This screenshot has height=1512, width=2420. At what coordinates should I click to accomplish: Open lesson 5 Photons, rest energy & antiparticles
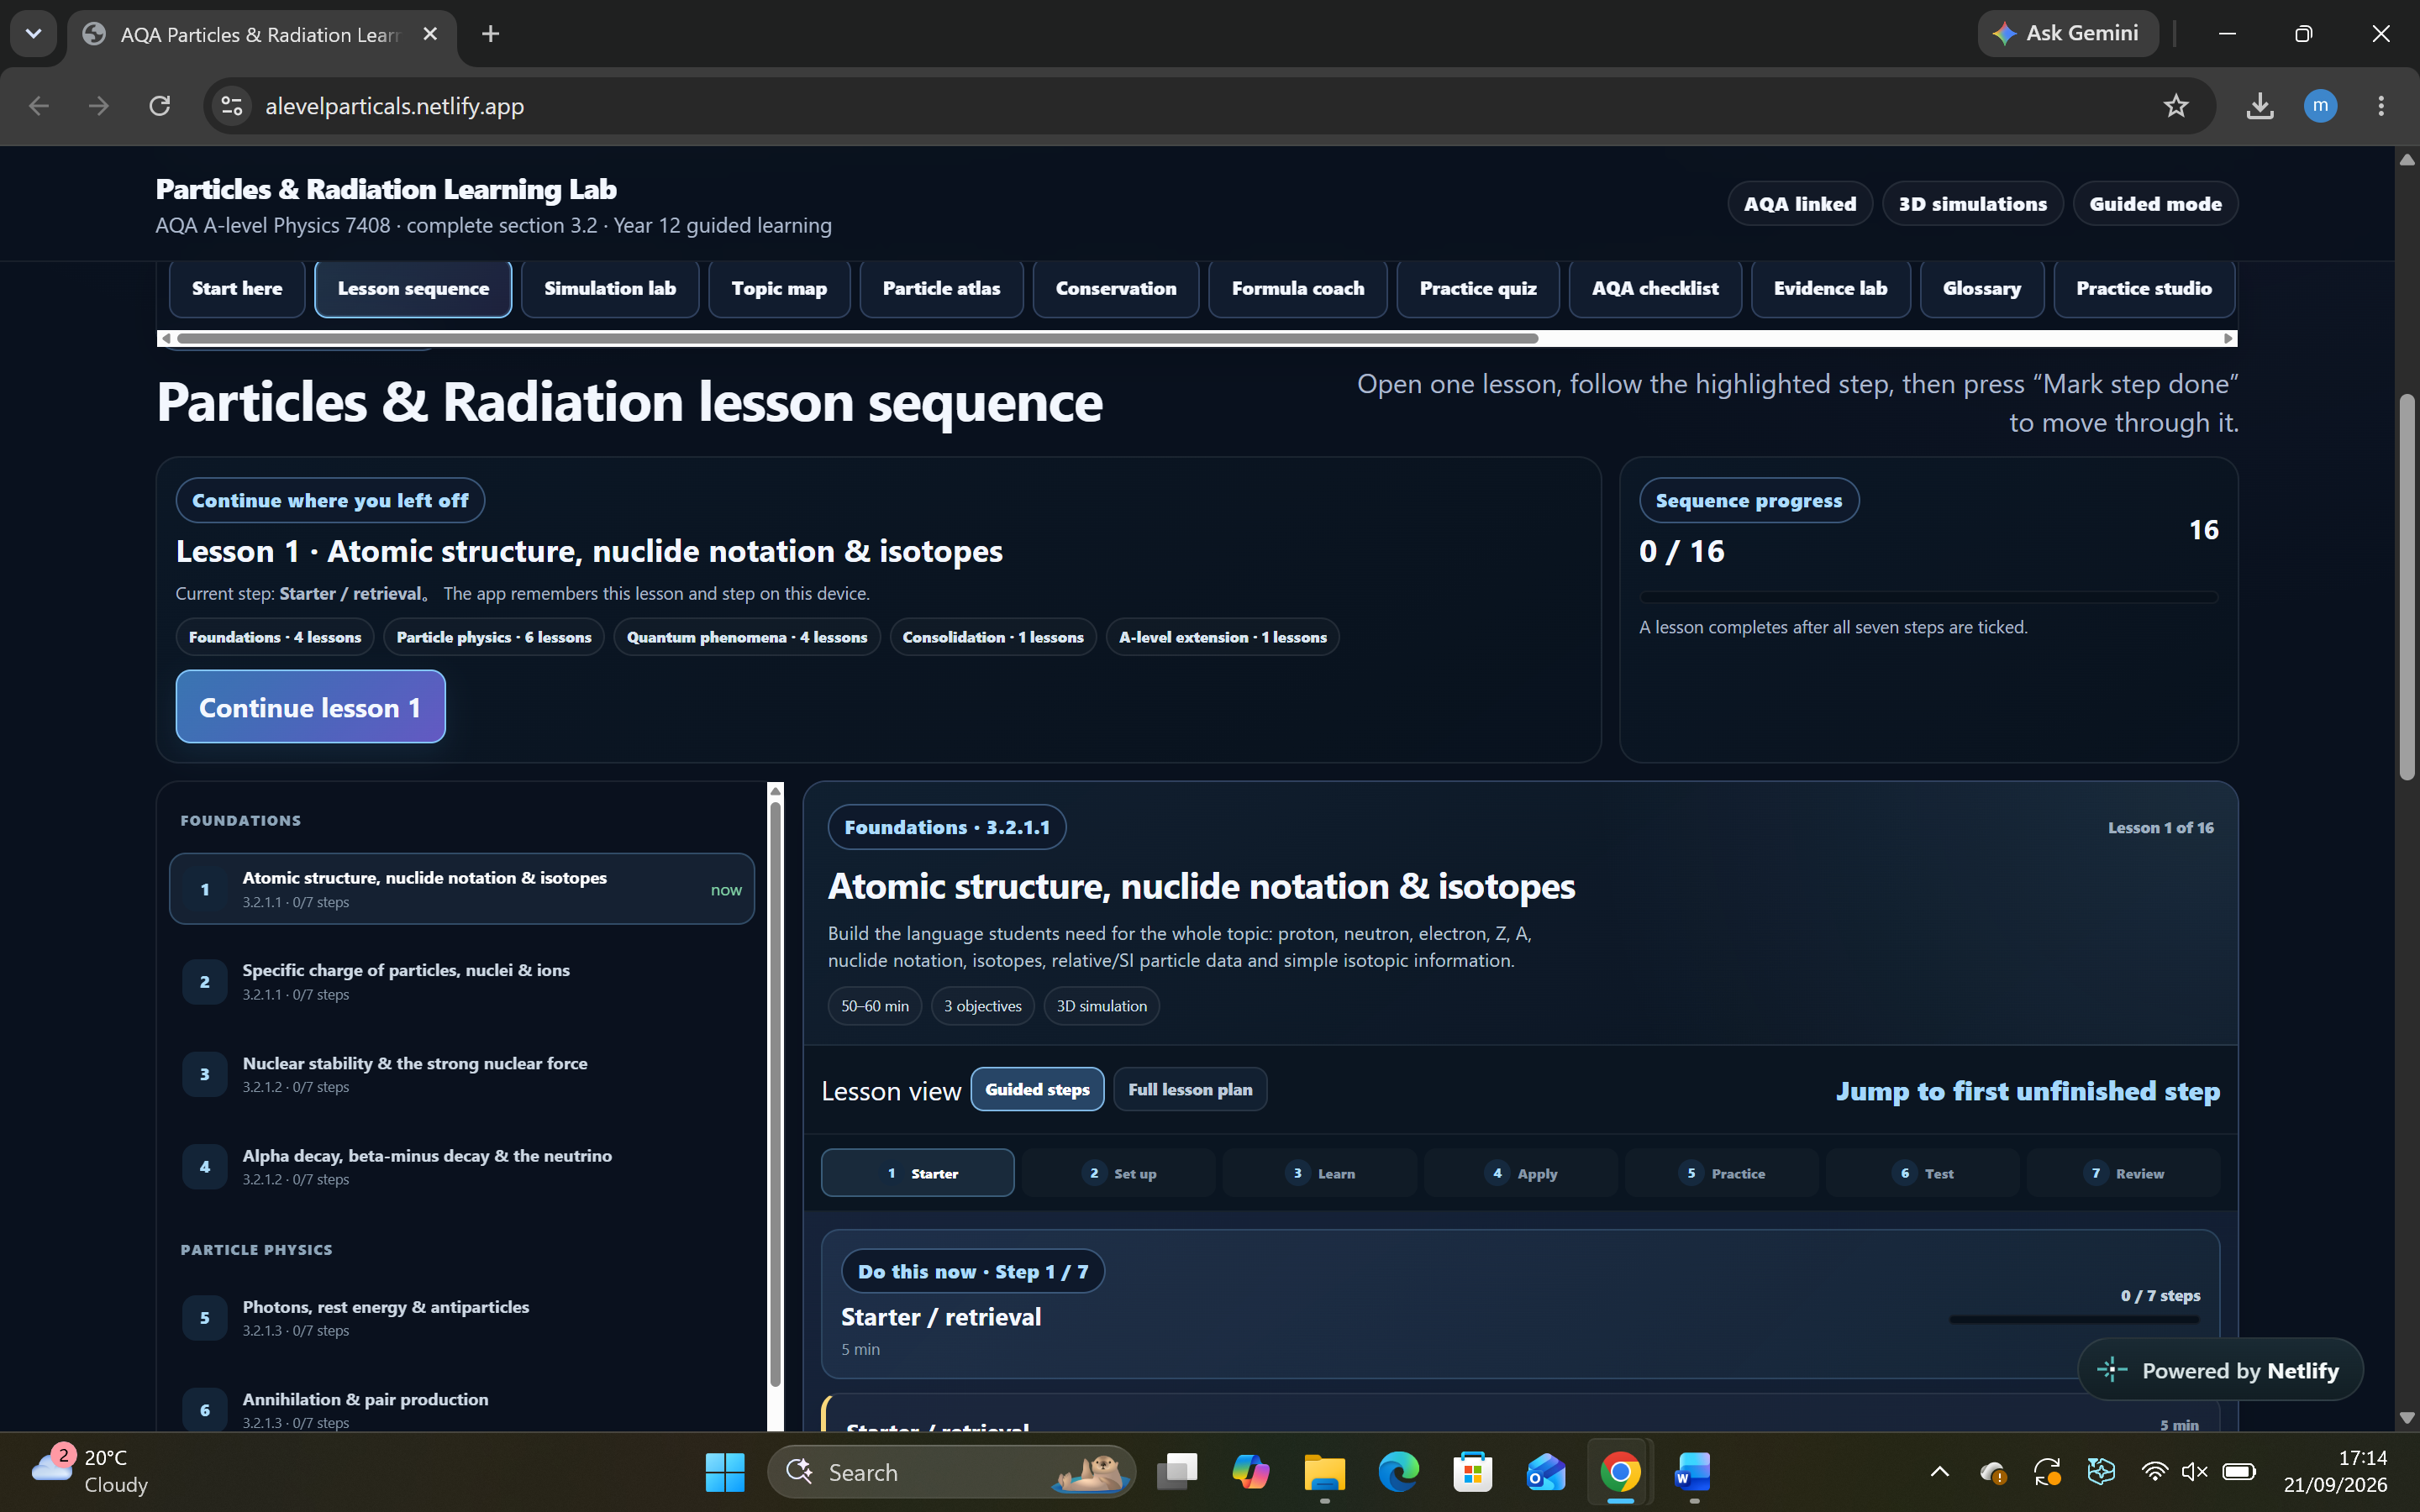[462, 1317]
